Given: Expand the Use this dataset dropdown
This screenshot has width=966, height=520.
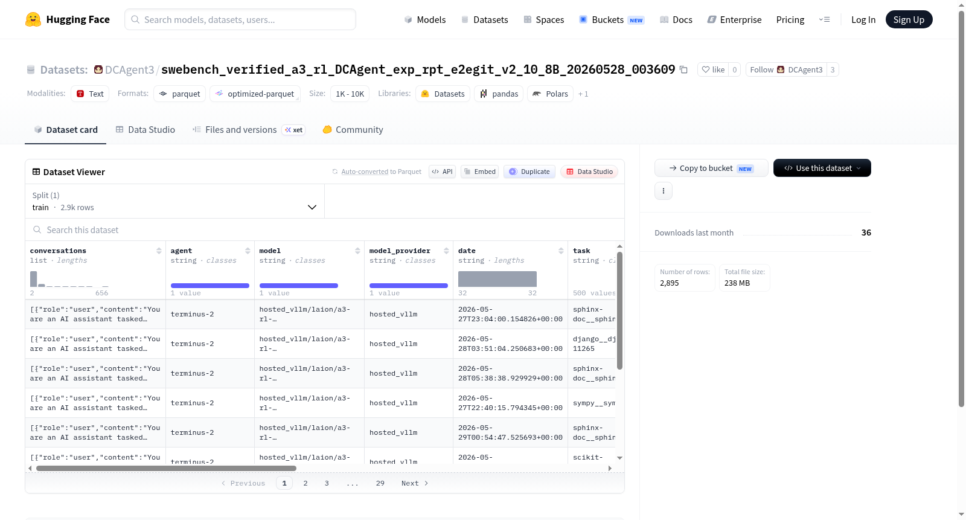Looking at the screenshot, I should click(822, 168).
